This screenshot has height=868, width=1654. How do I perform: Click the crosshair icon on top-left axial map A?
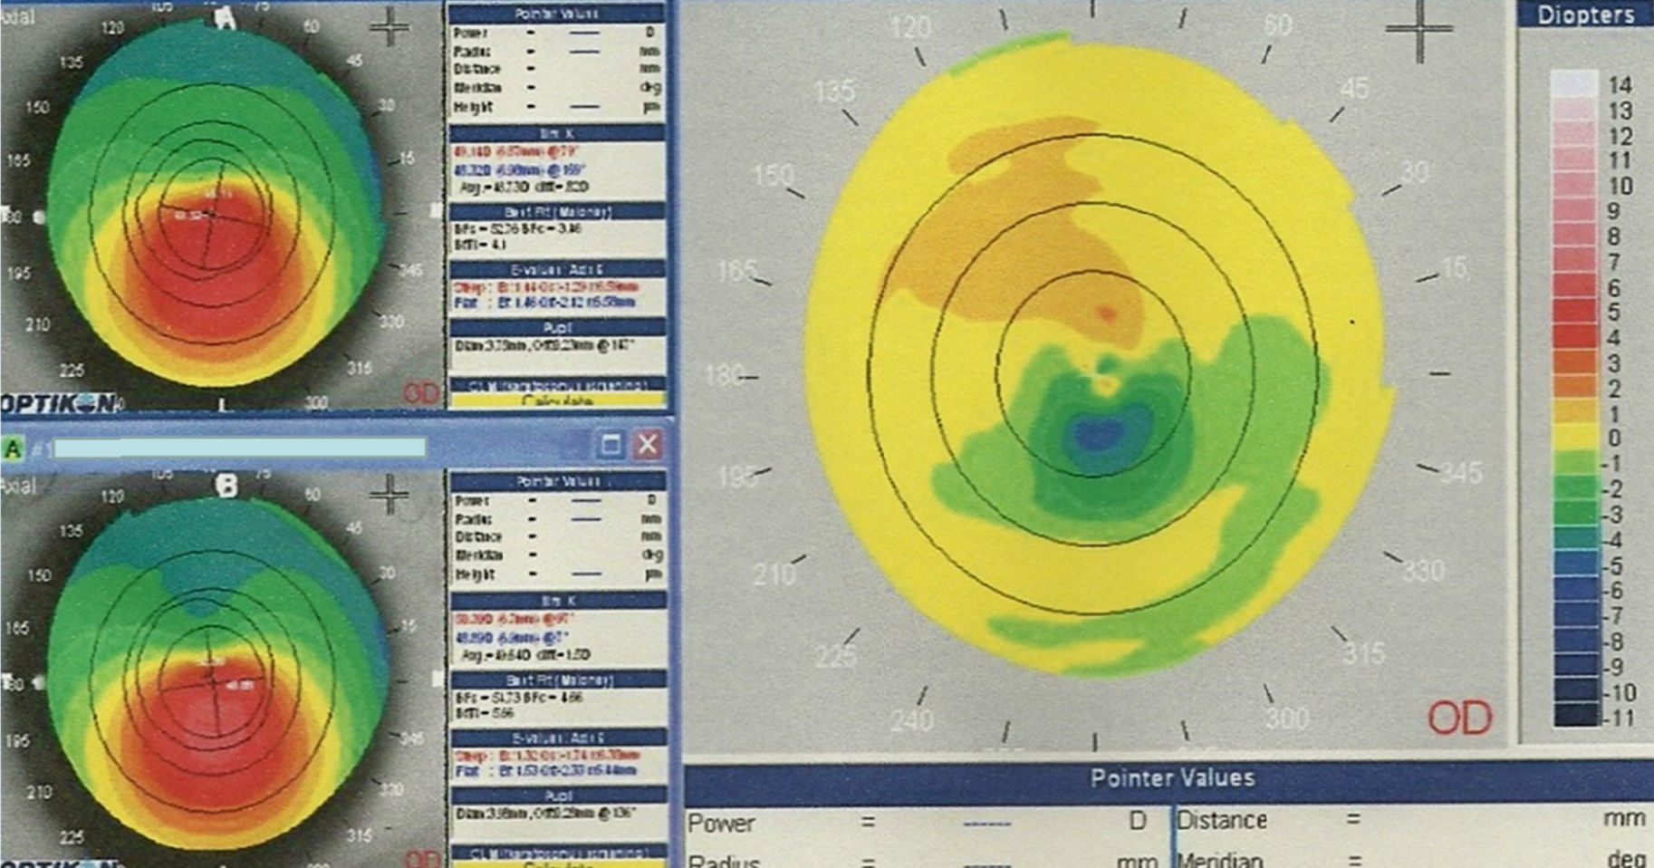[x=389, y=27]
